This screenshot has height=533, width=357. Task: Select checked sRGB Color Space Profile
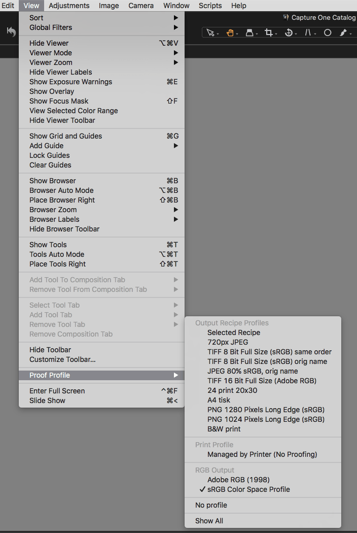coord(263,489)
